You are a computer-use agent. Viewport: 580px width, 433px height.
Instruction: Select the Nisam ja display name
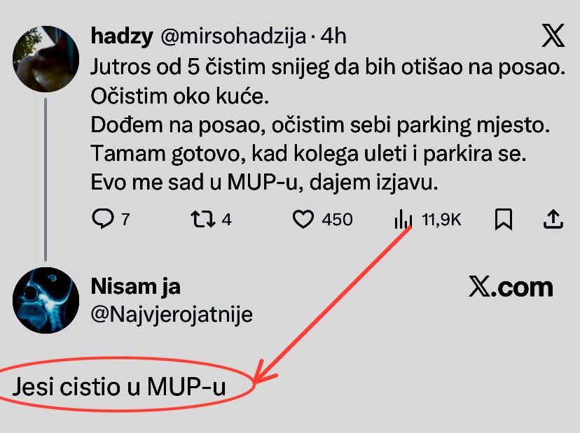coord(136,286)
